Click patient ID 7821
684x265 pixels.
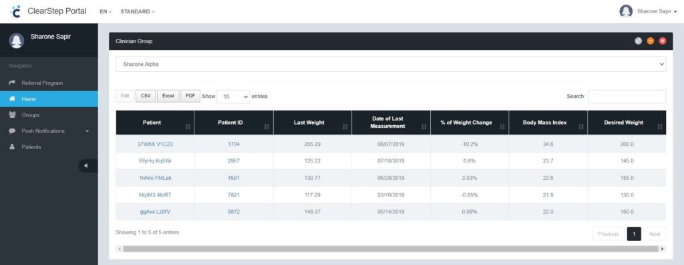click(234, 195)
